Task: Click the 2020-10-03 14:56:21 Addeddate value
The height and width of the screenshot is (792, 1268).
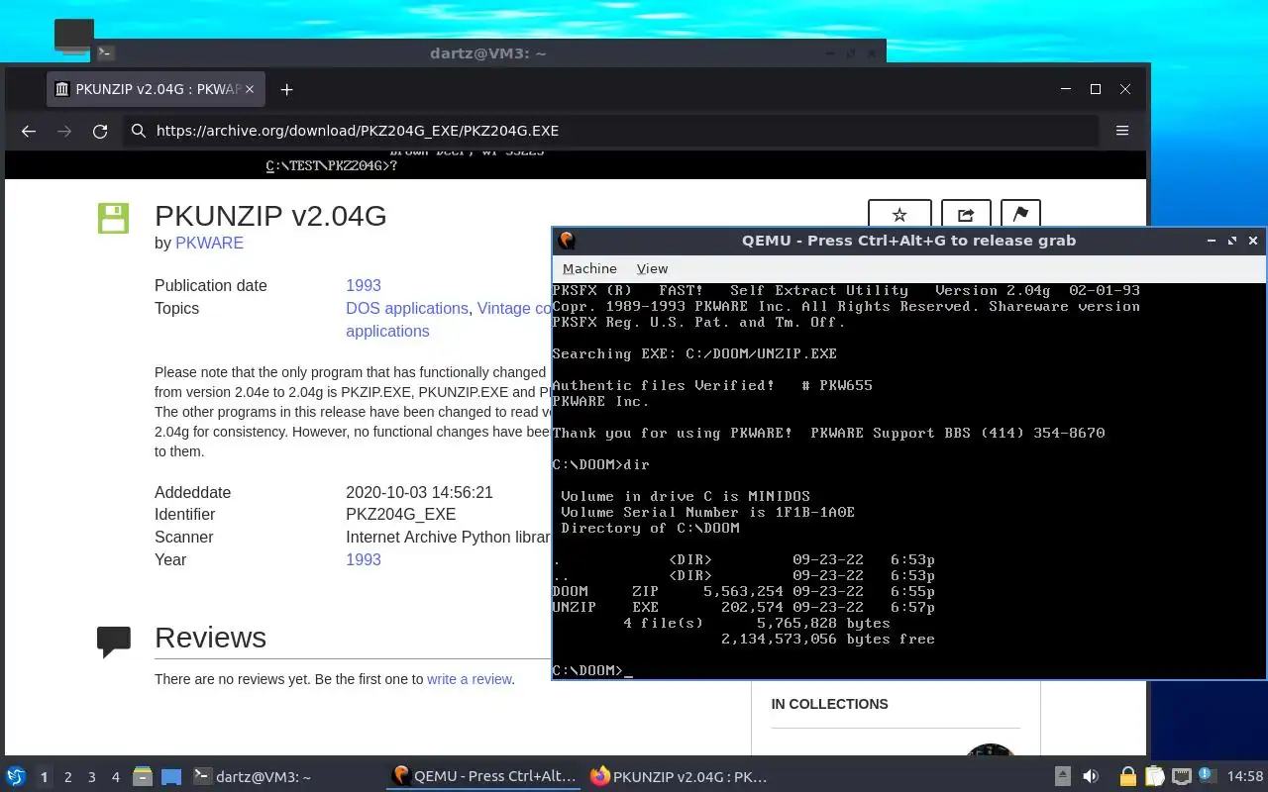Action: [419, 492]
